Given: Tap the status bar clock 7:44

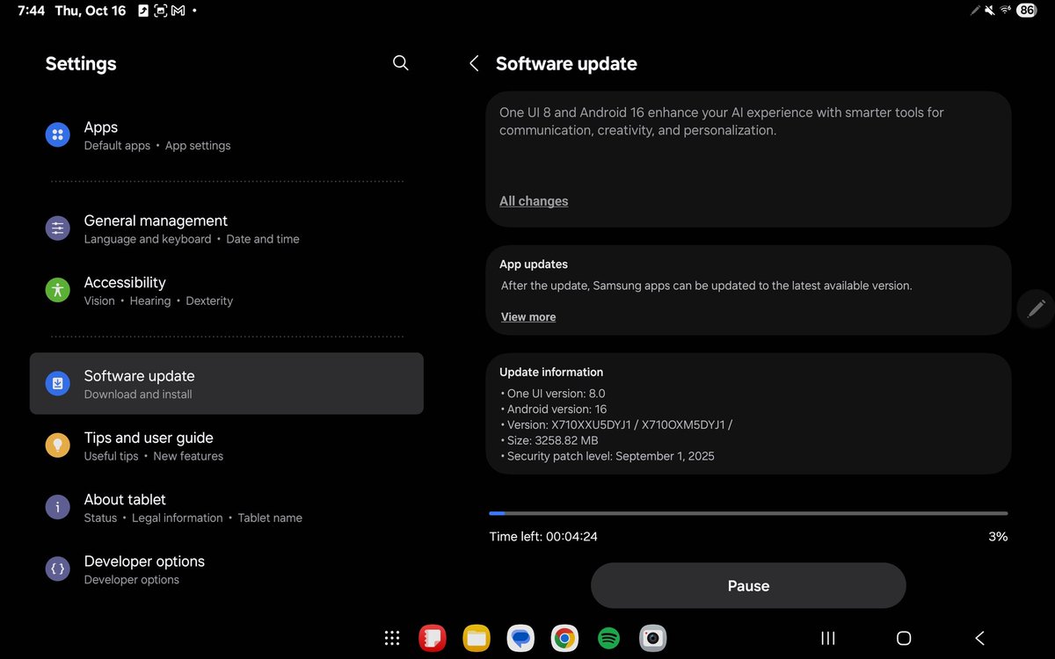Looking at the screenshot, I should coord(32,11).
